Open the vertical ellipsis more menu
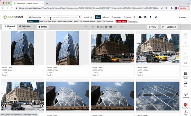 click(135, 17)
